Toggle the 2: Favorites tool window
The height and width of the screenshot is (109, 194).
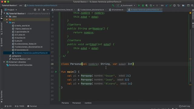point(2,97)
